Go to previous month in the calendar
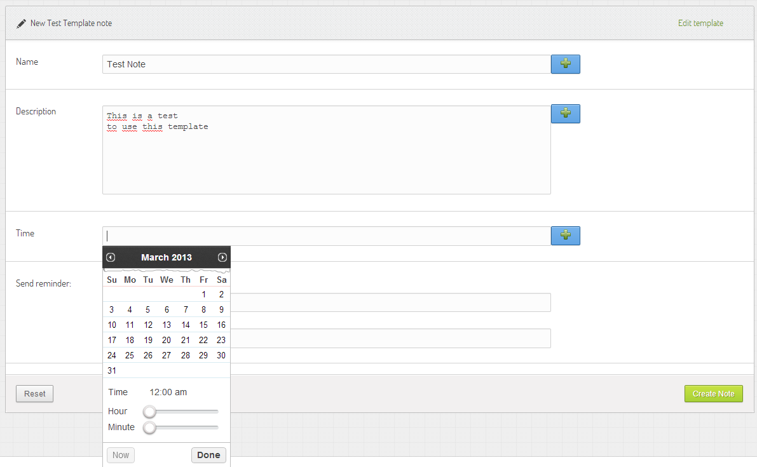The image size is (757, 467). click(111, 257)
